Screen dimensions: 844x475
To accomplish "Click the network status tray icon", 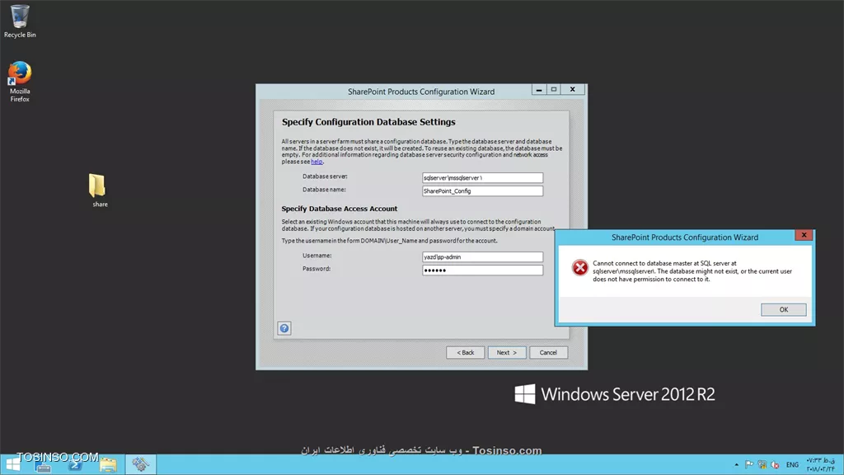I will coord(762,465).
